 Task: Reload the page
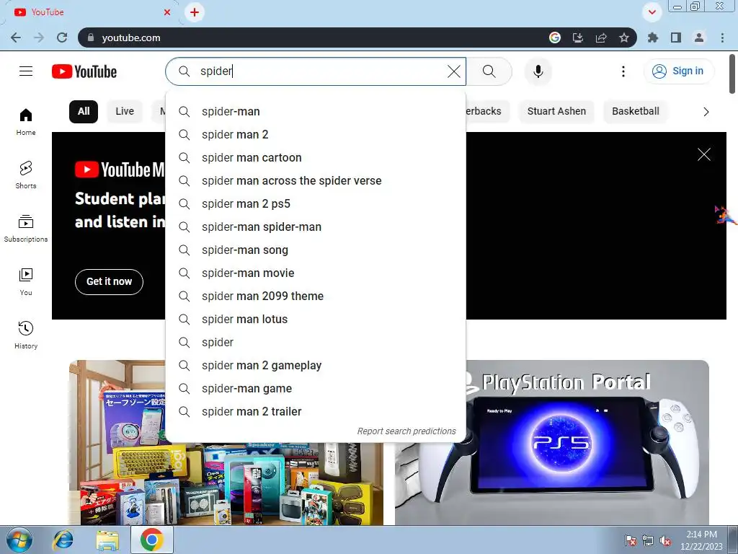pos(62,38)
